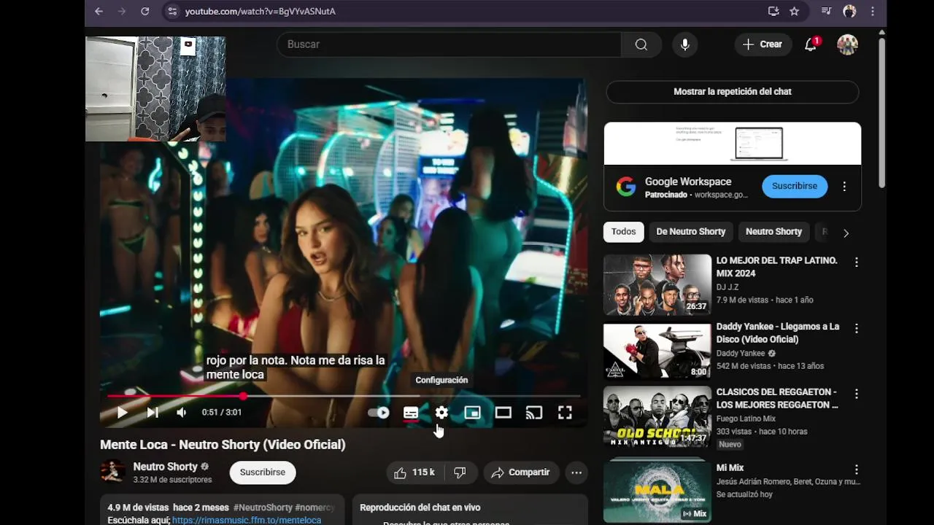This screenshot has width=934, height=525.
Task: Open browser media control icon
Action: pos(827,11)
